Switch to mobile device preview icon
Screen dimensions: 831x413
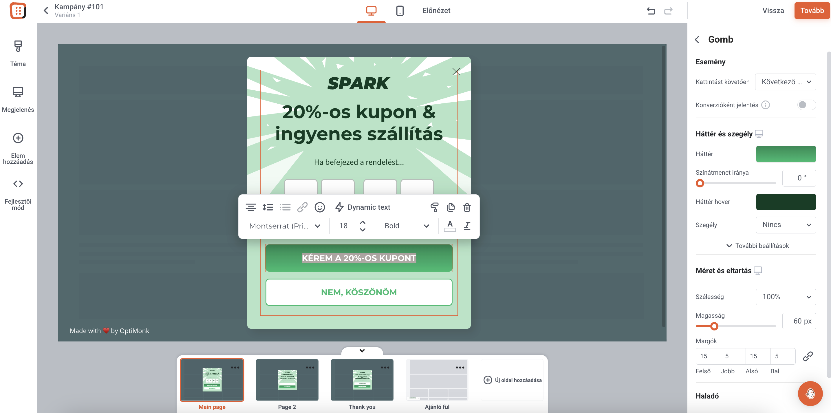(400, 11)
